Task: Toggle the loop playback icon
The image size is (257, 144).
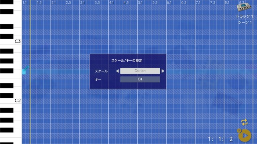Action: 244,122
